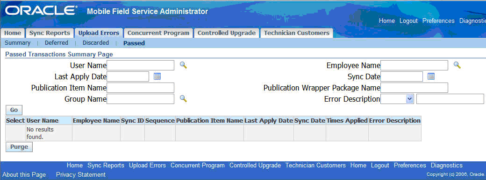Click the Error Description column header
Image resolution: width=486 pixels, height=180 pixels.
pos(395,121)
